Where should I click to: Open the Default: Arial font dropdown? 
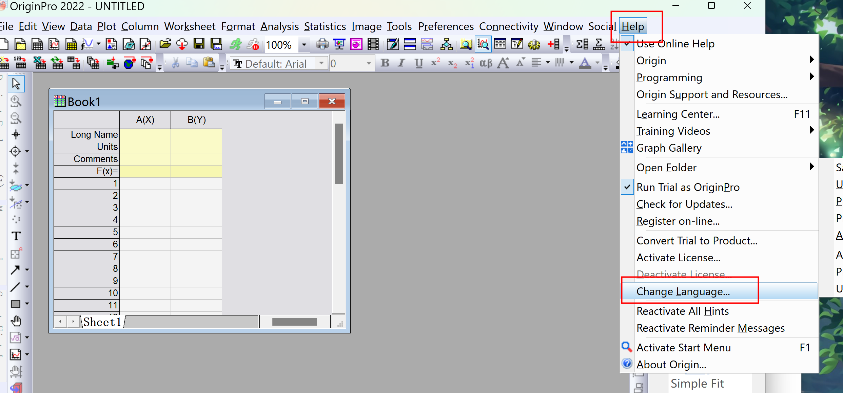321,63
